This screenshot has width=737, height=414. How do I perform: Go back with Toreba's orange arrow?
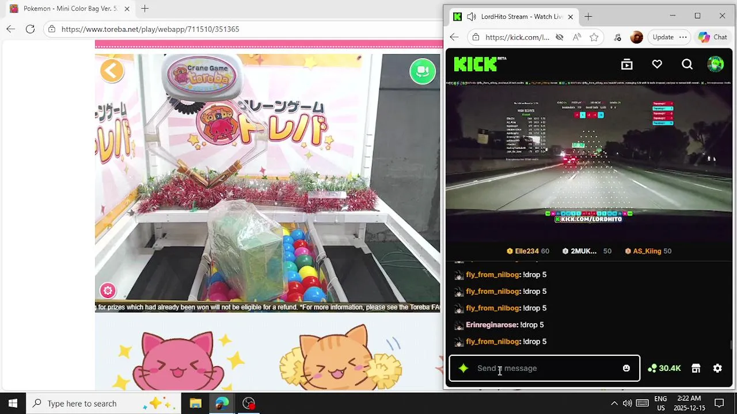[112, 71]
